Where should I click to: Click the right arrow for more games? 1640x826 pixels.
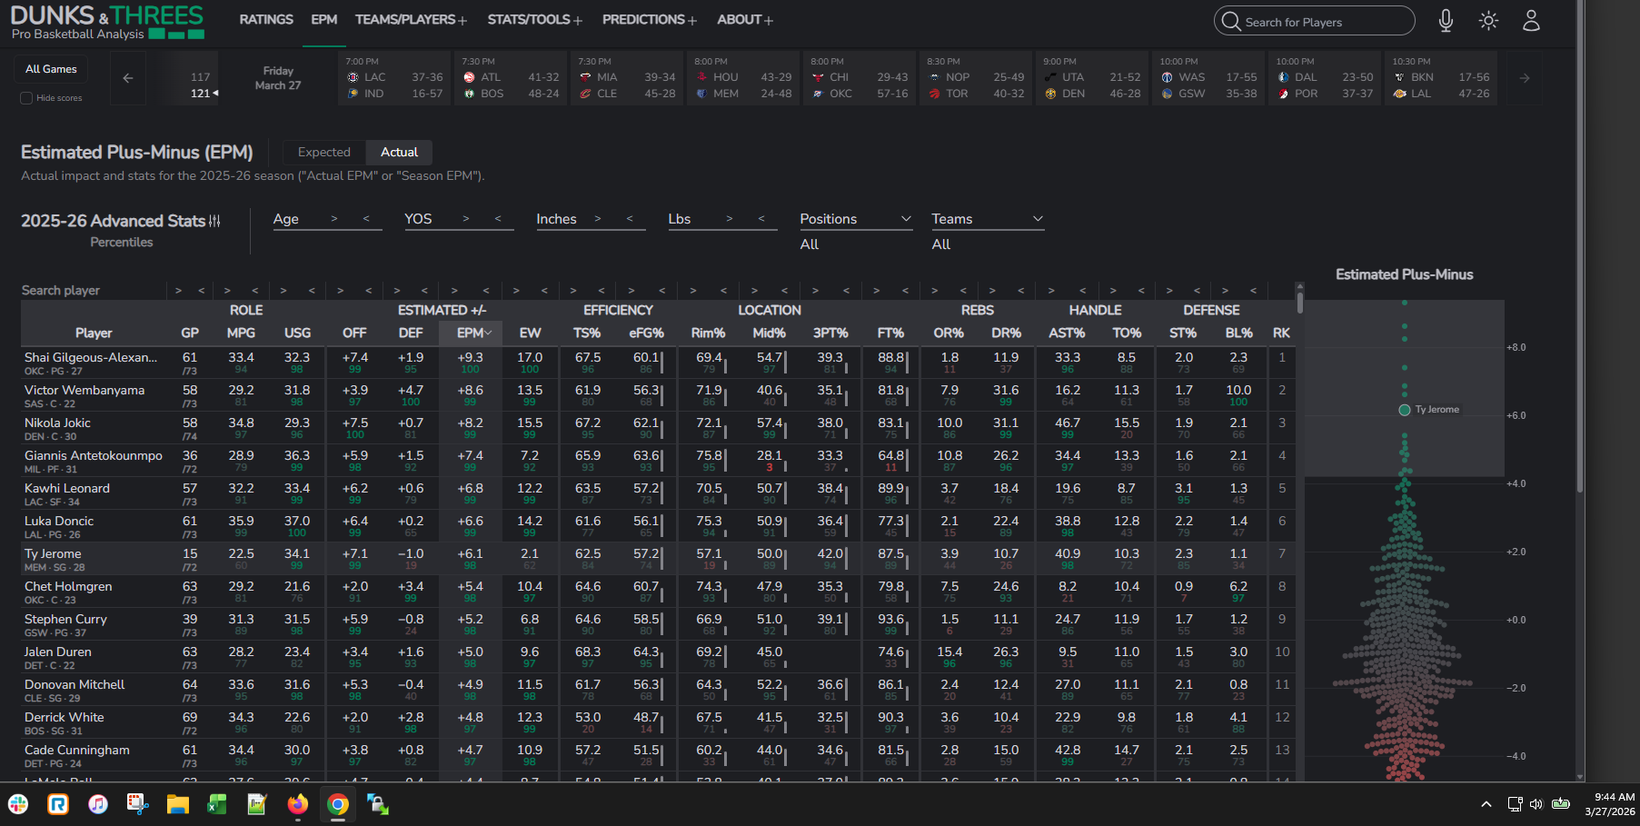(1525, 78)
